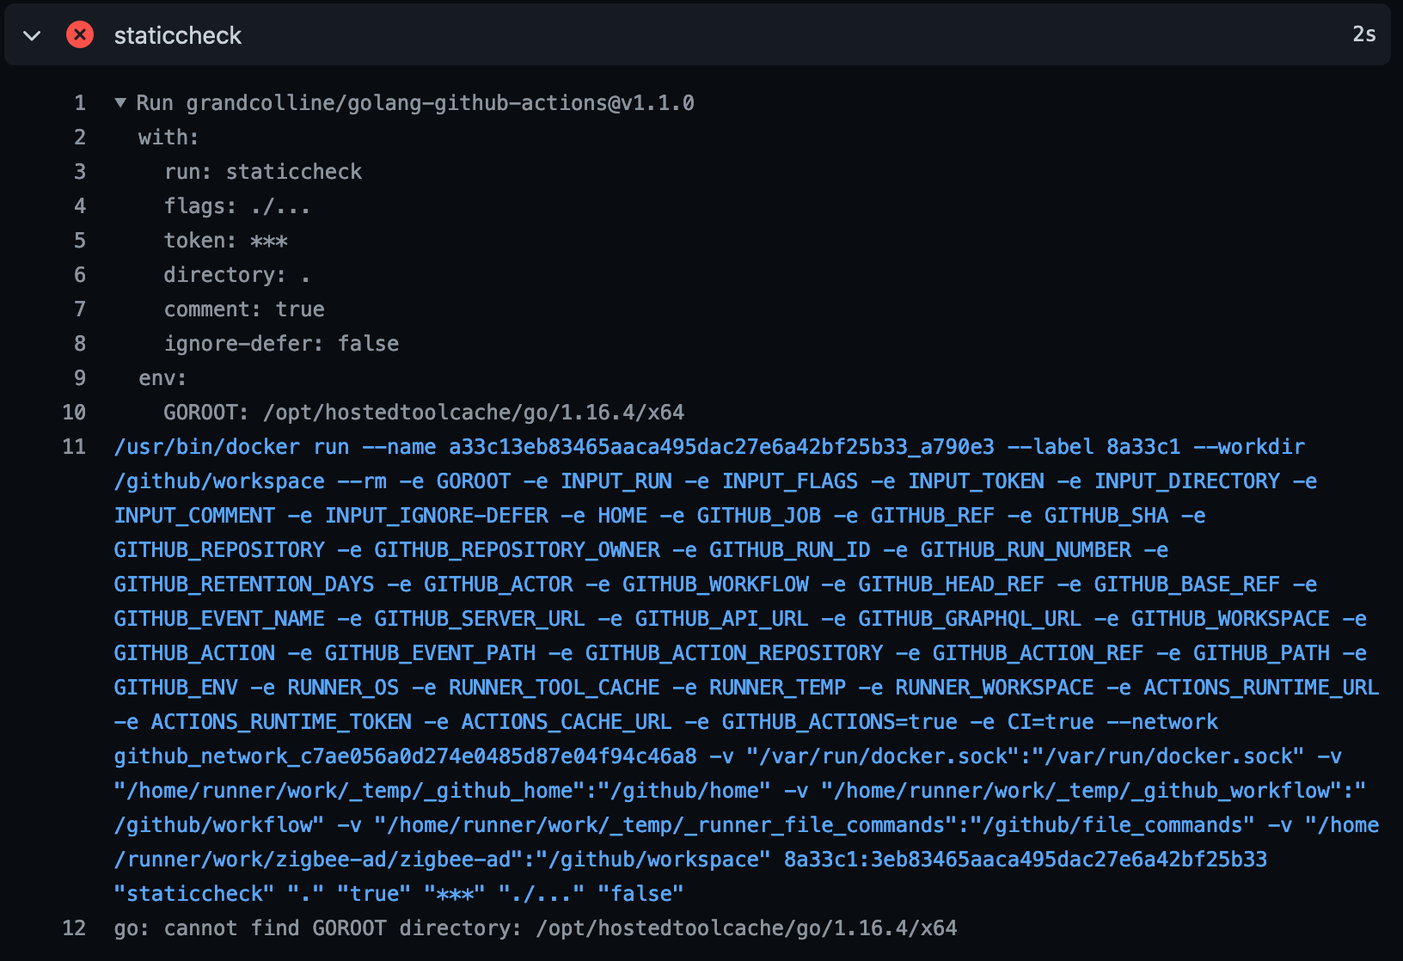Click the 2s step duration

click(x=1363, y=34)
